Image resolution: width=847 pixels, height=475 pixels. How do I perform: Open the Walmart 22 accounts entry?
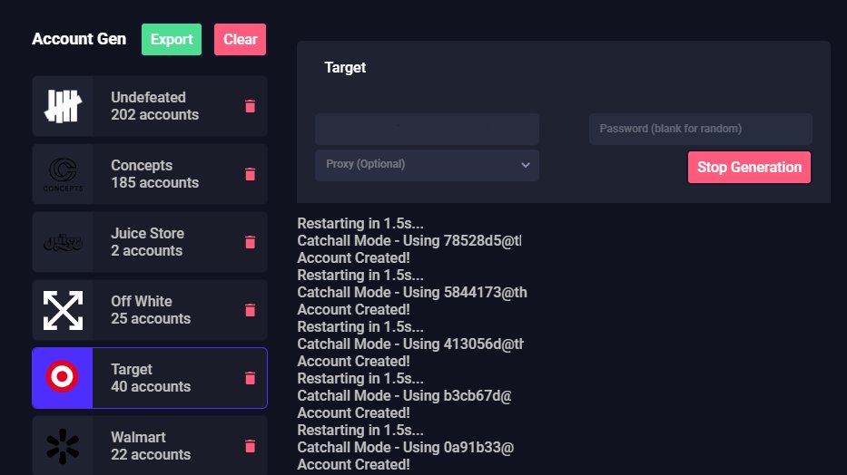coord(150,446)
